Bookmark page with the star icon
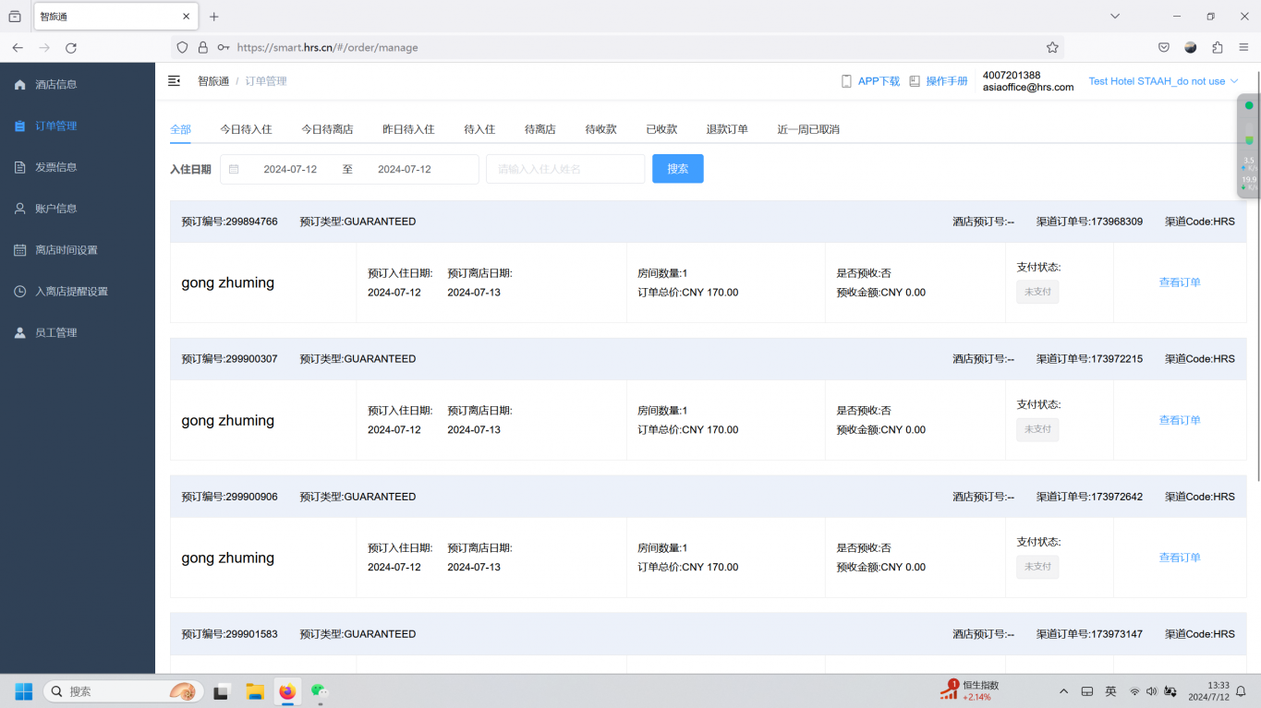This screenshot has width=1261, height=708. coord(1052,47)
